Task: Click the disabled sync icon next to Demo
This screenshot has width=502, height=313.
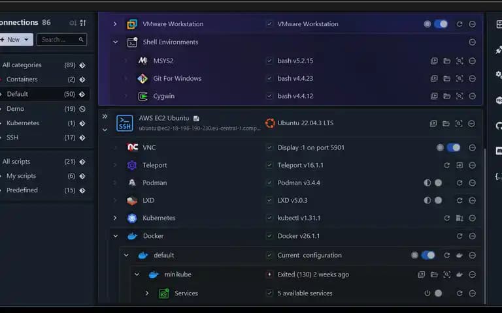Action: point(82,109)
